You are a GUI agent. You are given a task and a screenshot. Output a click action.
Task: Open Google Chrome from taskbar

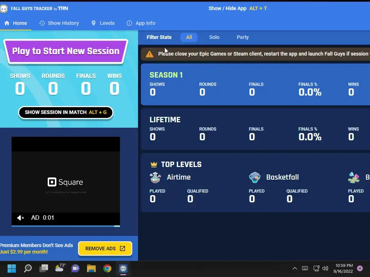coord(107,268)
